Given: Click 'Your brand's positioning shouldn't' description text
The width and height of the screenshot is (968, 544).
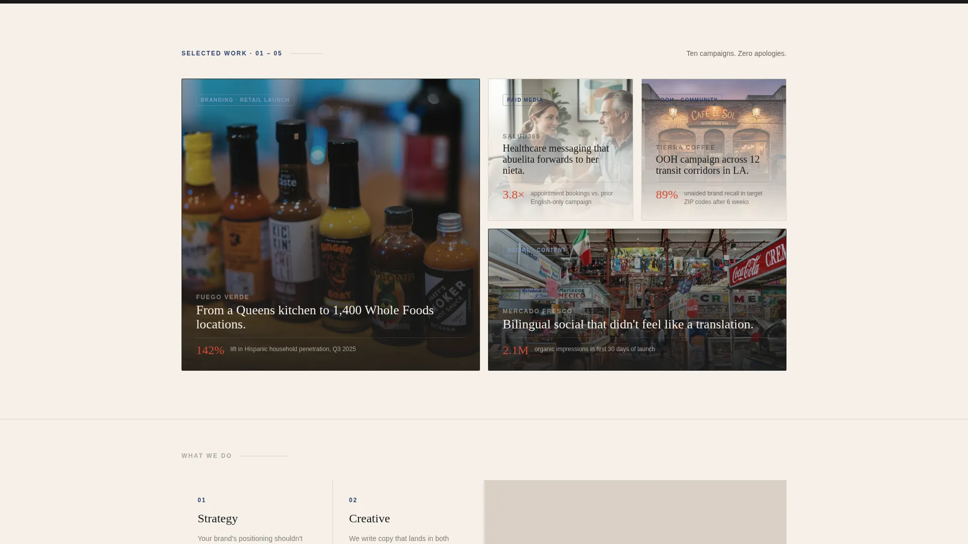Looking at the screenshot, I should [x=250, y=538].
